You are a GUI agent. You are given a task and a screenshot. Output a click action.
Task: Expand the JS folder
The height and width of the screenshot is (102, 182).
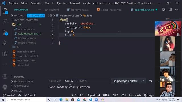16,47
